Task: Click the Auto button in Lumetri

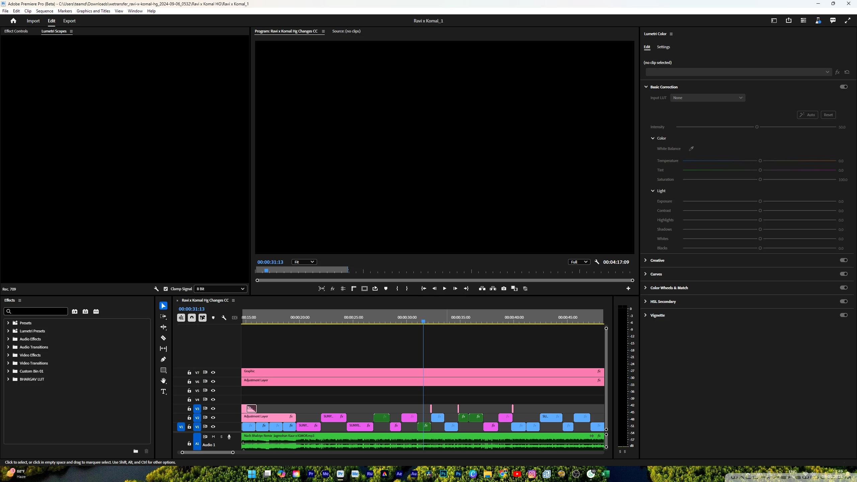Action: 807,115
